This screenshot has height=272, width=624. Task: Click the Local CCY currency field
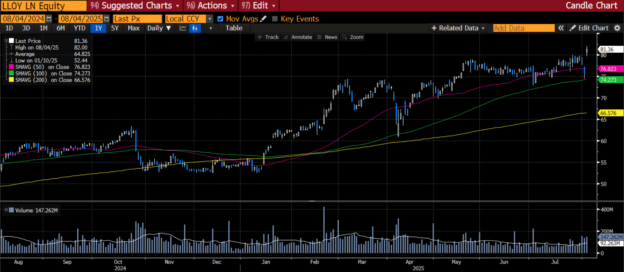(185, 19)
